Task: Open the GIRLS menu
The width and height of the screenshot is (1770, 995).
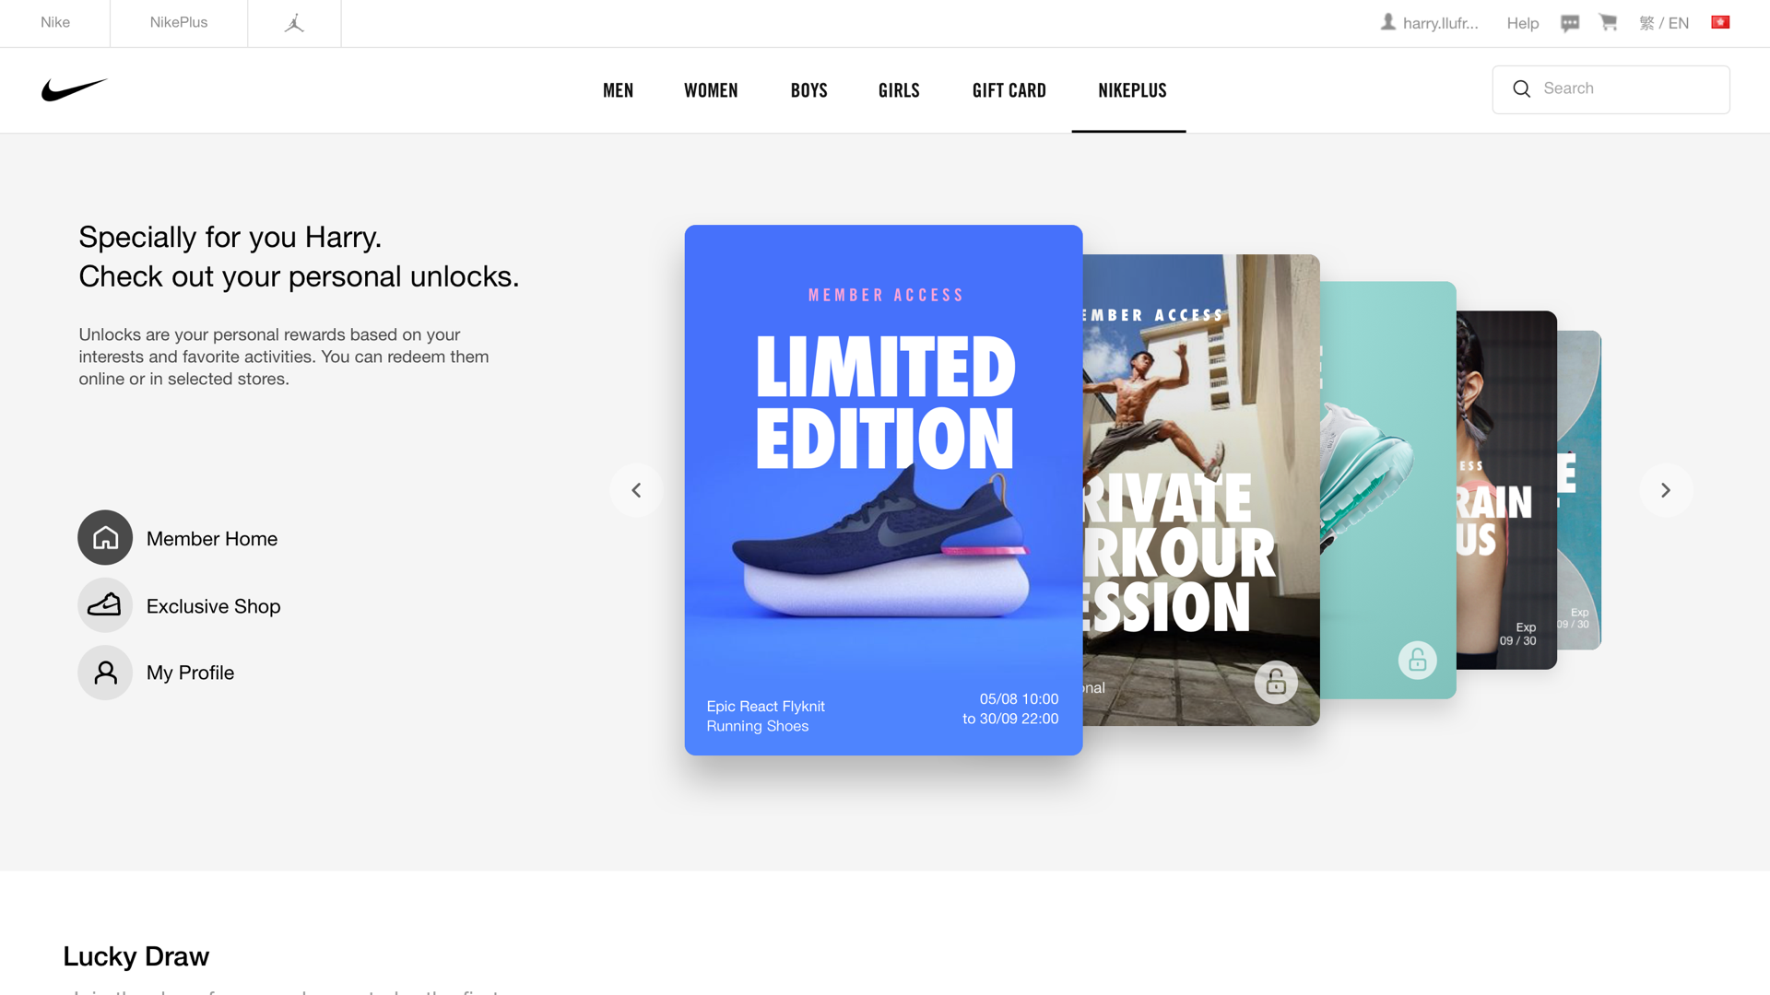Action: pos(899,90)
